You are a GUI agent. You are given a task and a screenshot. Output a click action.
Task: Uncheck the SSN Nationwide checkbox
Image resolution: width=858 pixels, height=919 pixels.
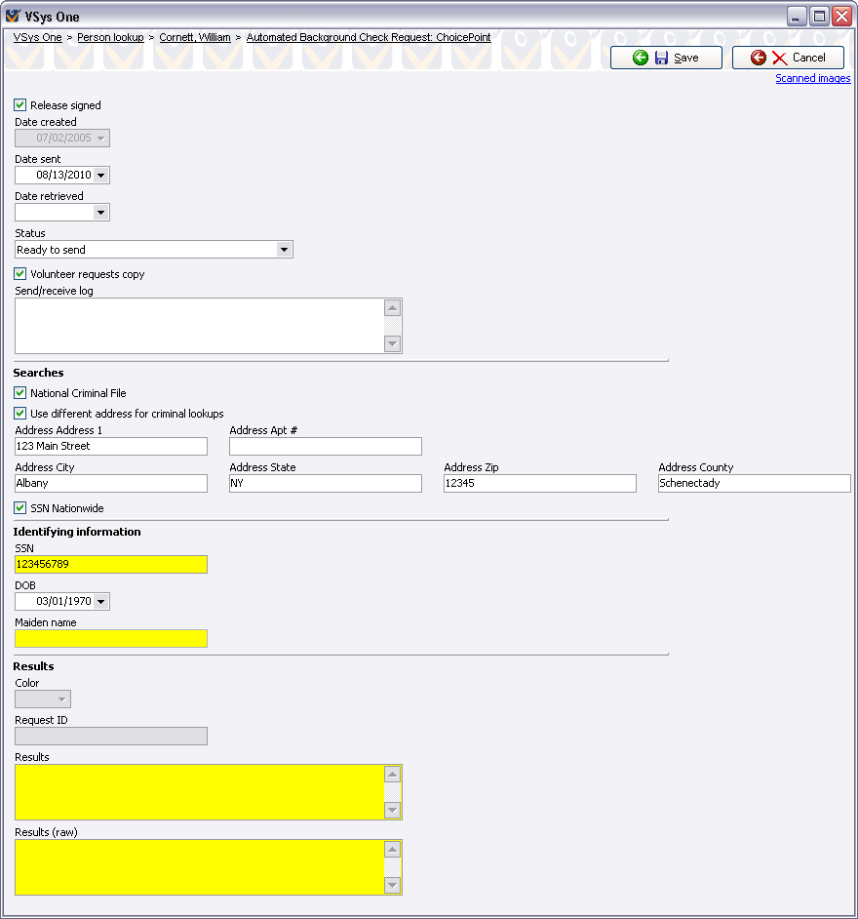point(19,507)
